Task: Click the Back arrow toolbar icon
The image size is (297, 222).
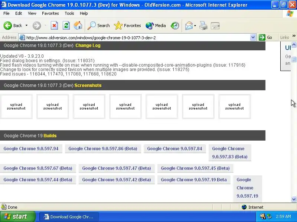Action: pos(7,26)
